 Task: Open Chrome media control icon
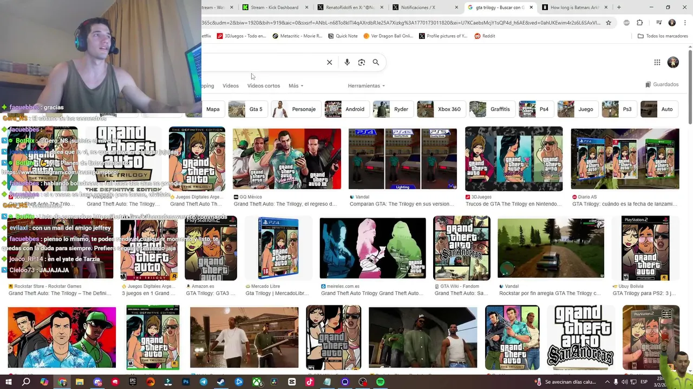click(659, 23)
